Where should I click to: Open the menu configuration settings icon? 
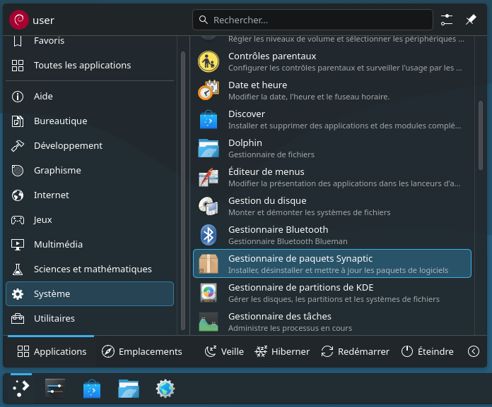tap(447, 20)
